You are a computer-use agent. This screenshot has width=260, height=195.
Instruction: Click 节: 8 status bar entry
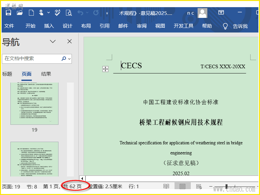32,187
